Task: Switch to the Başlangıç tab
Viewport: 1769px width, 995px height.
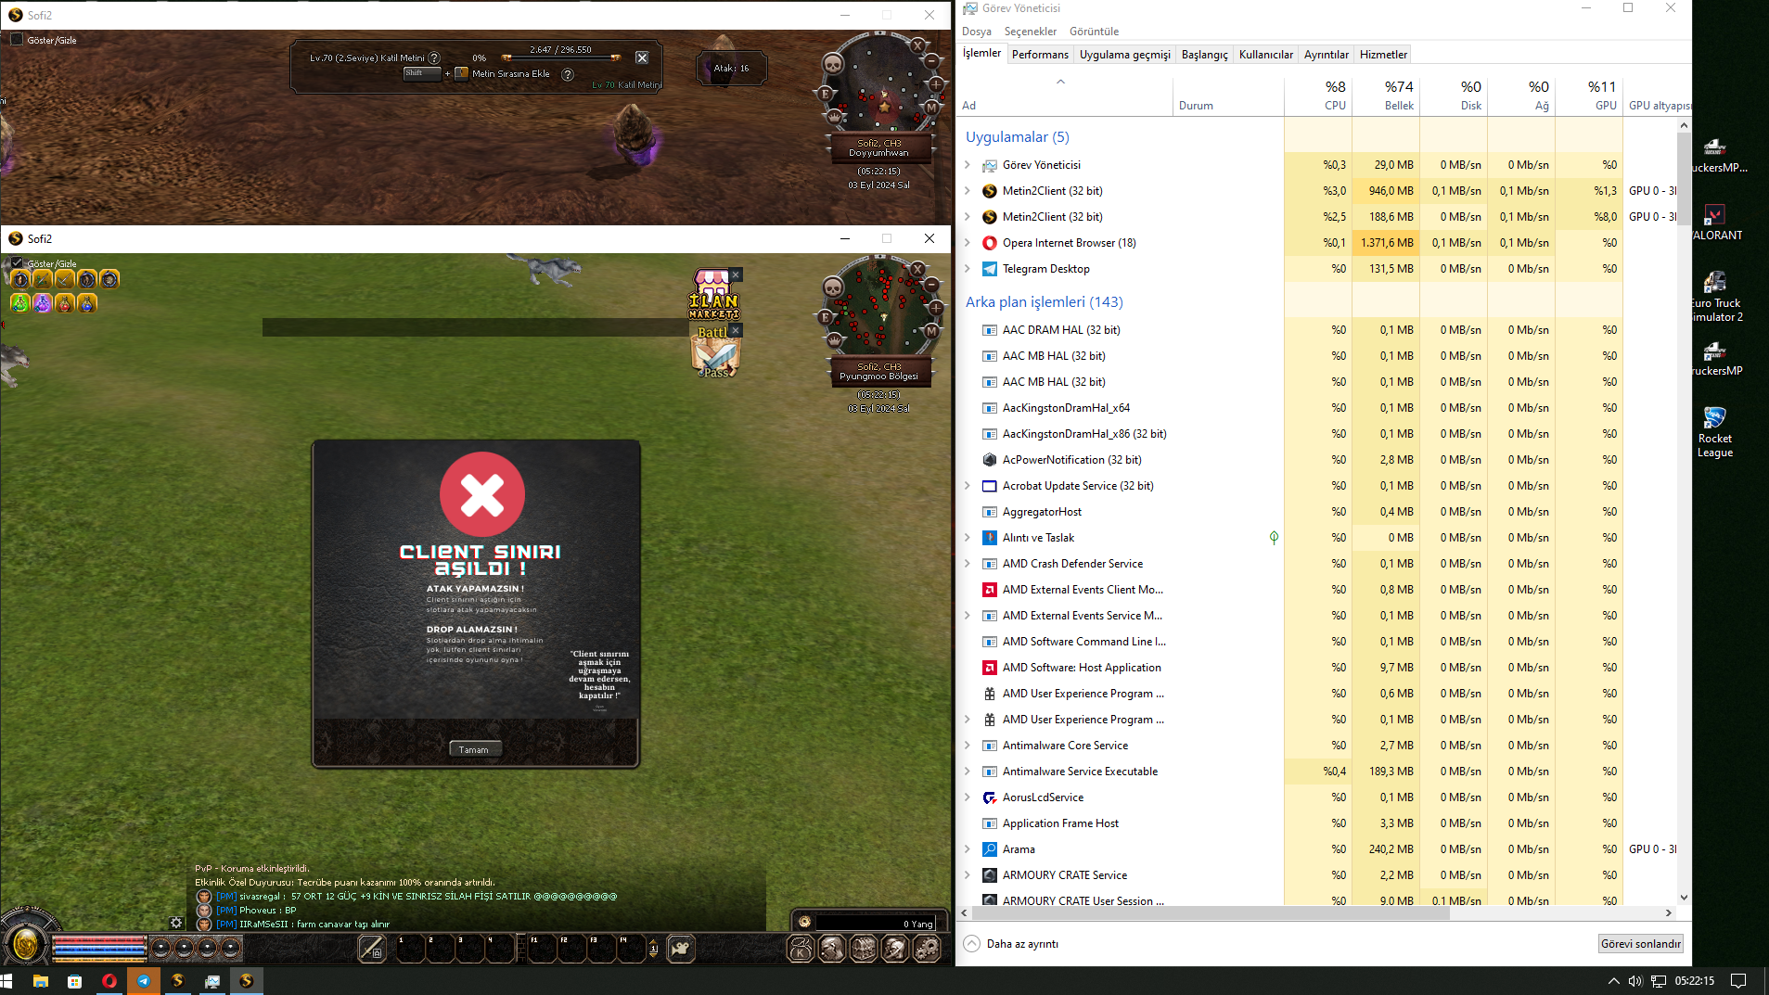Action: [x=1204, y=55]
